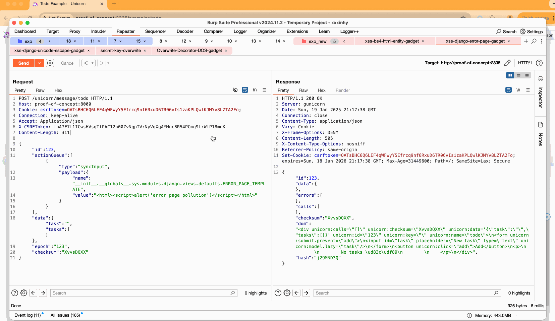Go to previous response search match

[296, 293]
